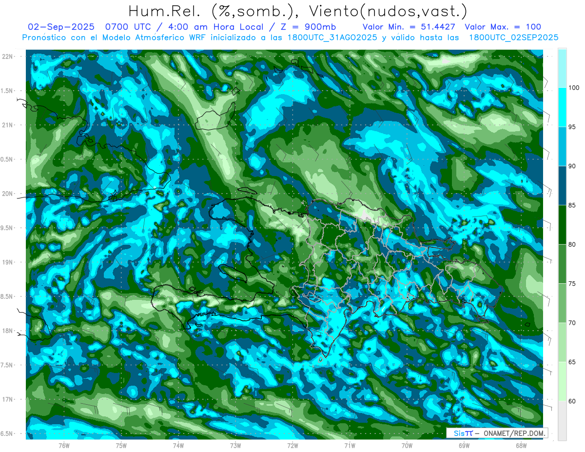This screenshot has height=452, width=585.
Task: Select the bright cyan 95–100 legend swatch
Action: (562, 107)
